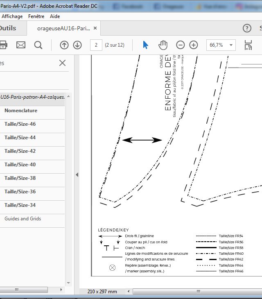
Task: Send the file by email via envelope icon
Action: [21, 45]
